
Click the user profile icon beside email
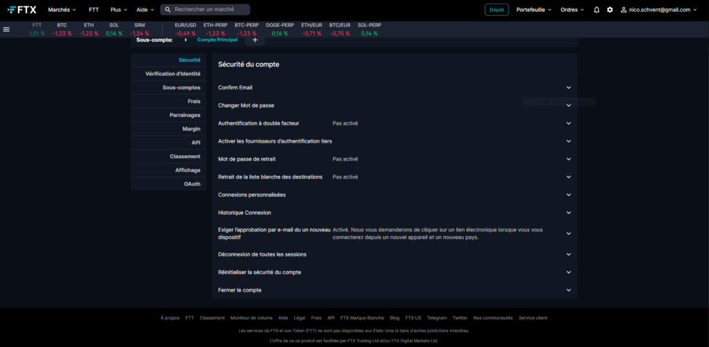[623, 10]
